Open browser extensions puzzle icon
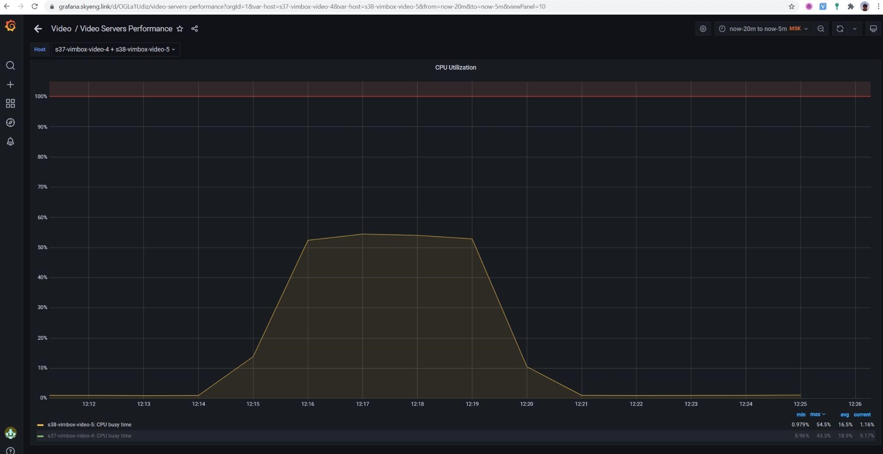 click(x=850, y=6)
